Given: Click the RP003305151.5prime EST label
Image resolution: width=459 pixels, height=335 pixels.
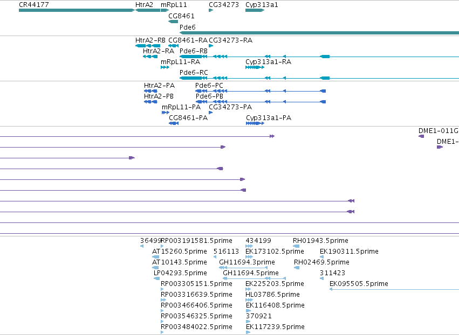Looking at the screenshot, I should click(x=196, y=284).
